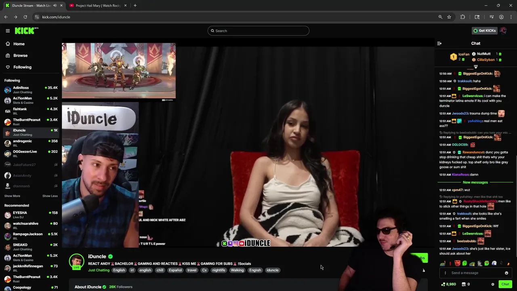Screen dimensions: 517x291
Task: Click the Send a message field
Action: tap(475, 273)
